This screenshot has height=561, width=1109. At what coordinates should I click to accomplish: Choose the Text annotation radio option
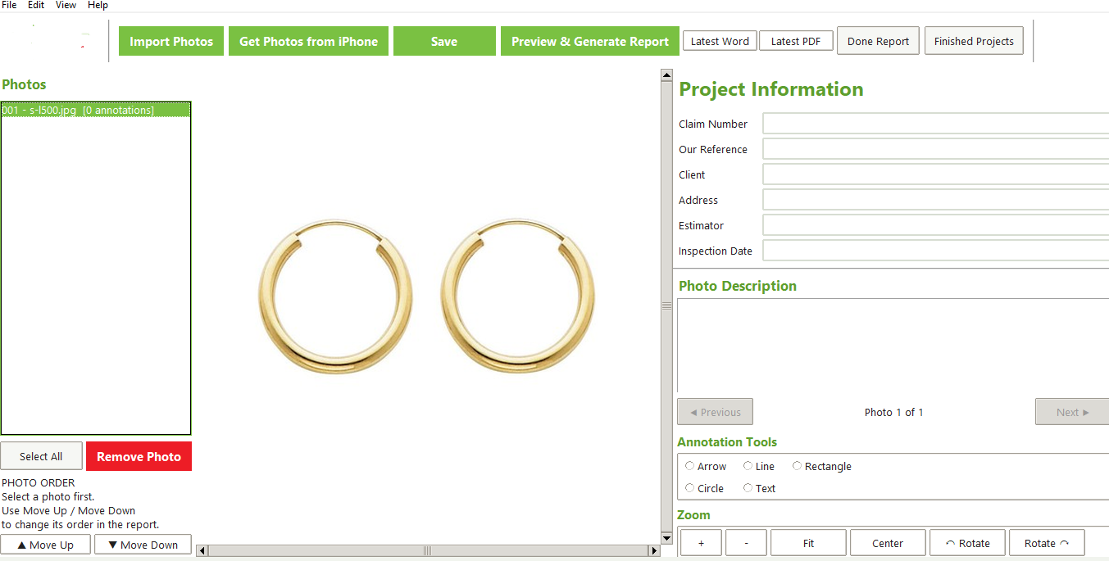759,488
